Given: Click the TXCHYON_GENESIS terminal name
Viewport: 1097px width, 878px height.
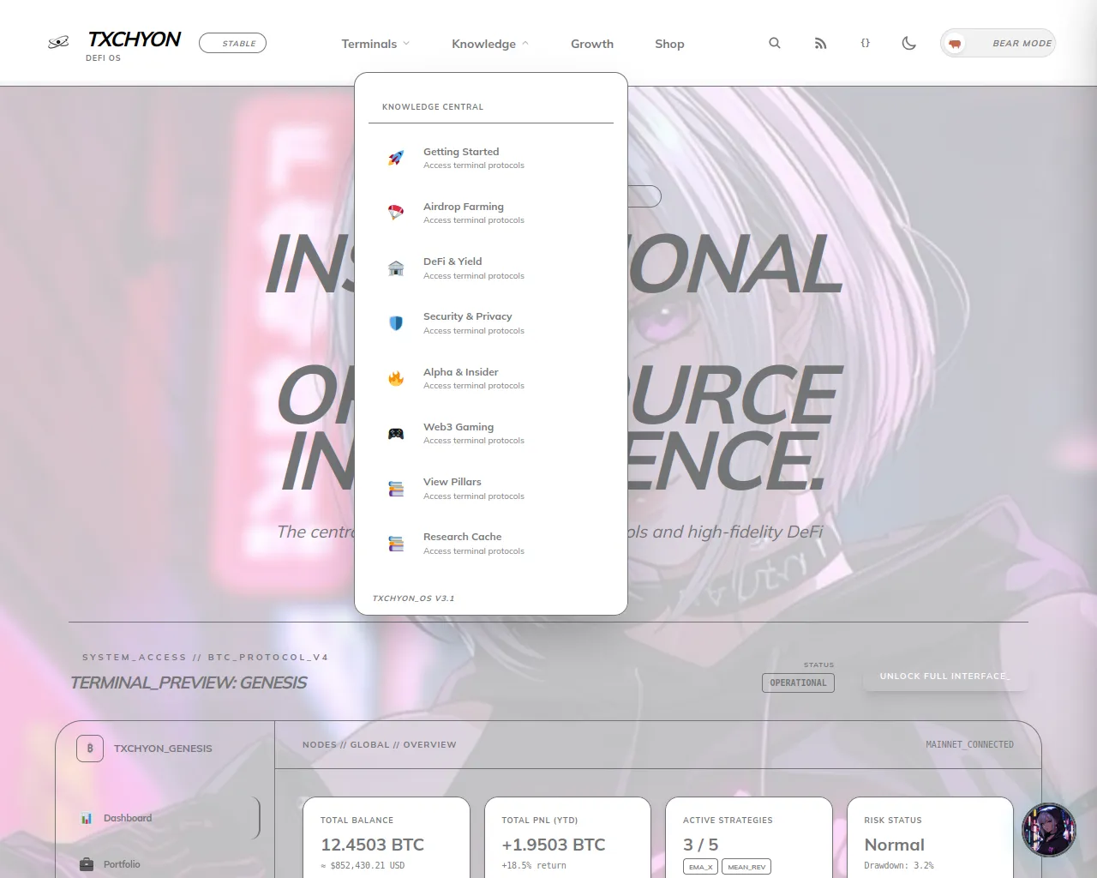Looking at the screenshot, I should (163, 749).
